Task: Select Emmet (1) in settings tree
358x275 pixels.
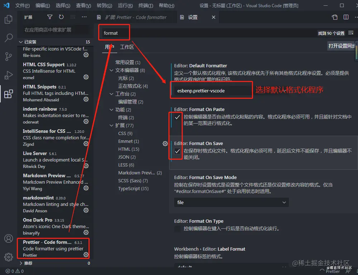Action: [128, 141]
